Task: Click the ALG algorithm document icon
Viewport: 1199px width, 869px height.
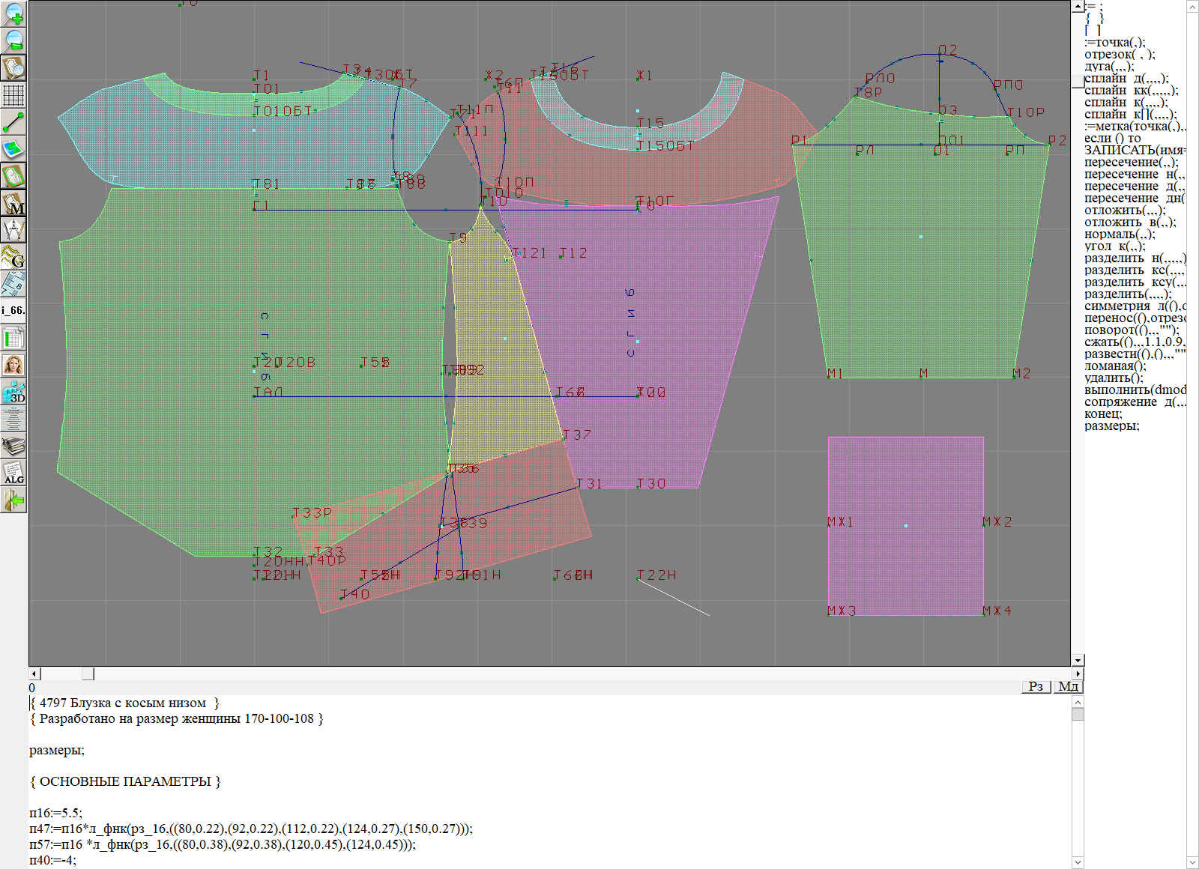Action: point(13,473)
